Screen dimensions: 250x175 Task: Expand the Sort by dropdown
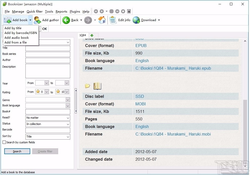[x=68, y=137]
